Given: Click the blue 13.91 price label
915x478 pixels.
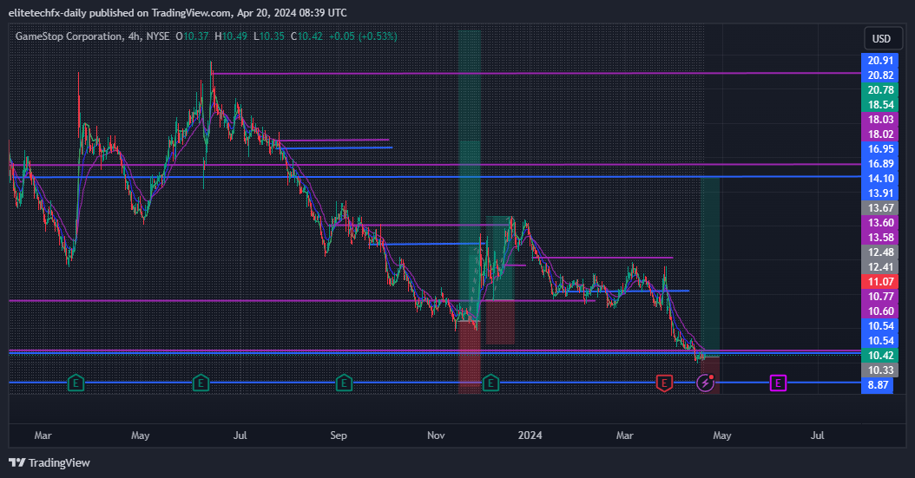Looking at the screenshot, I should coord(880,193).
